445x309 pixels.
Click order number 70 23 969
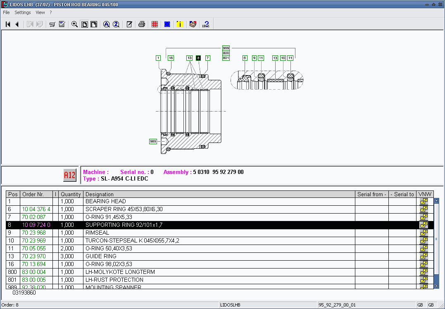tap(34, 240)
